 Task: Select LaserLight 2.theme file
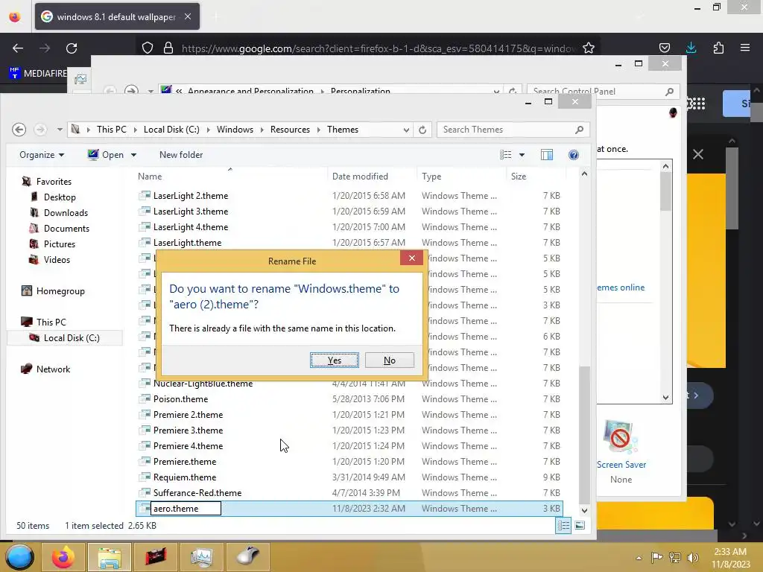pyautogui.click(x=191, y=196)
